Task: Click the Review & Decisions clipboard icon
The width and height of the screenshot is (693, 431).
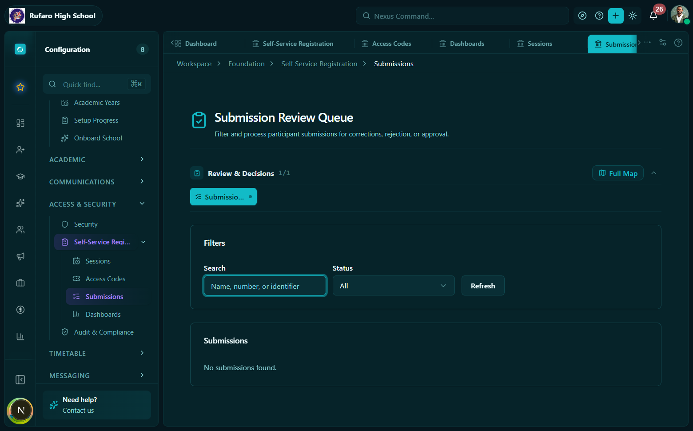Action: point(197,173)
